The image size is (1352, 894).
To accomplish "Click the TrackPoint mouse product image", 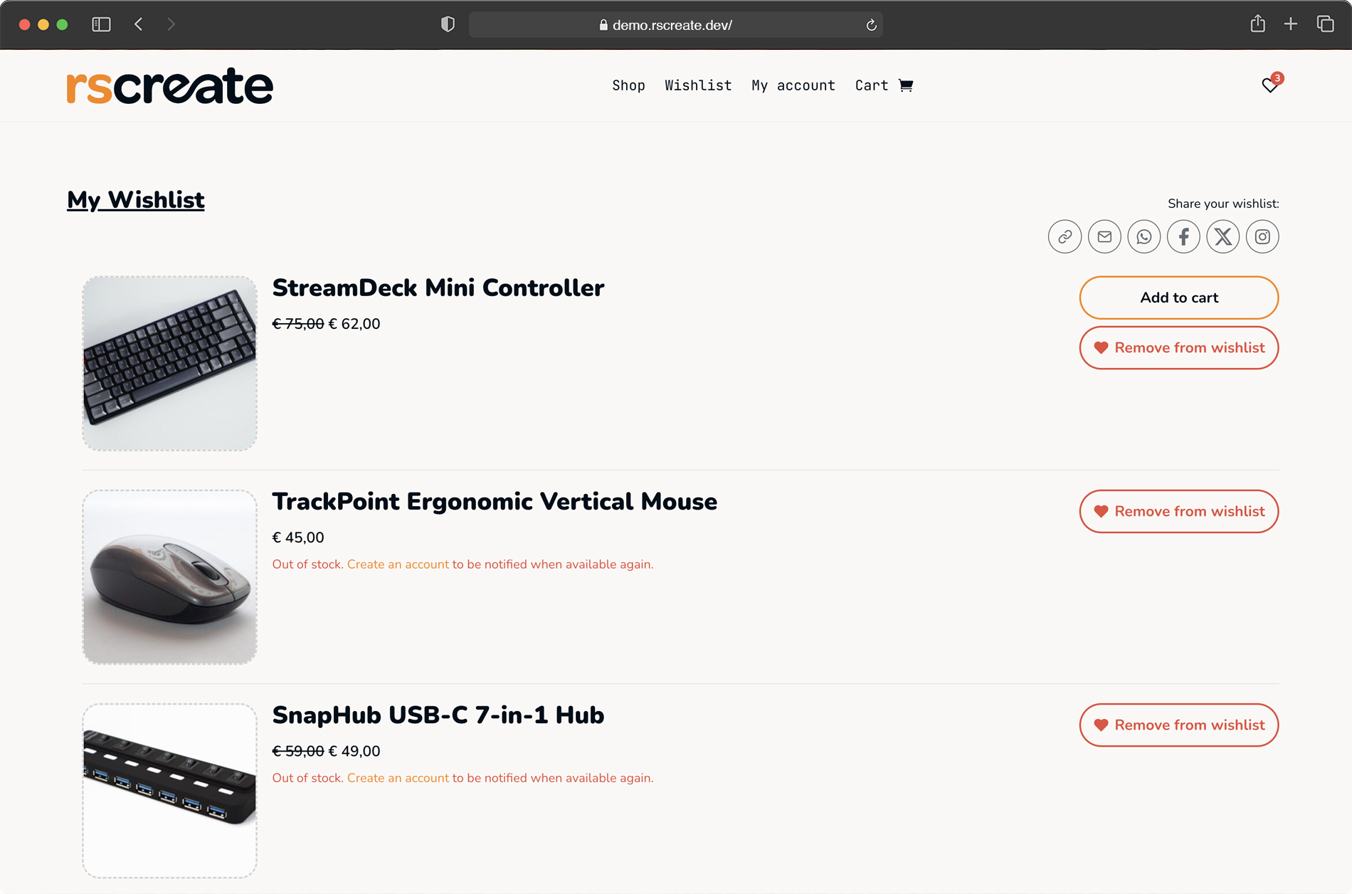I will tap(169, 577).
